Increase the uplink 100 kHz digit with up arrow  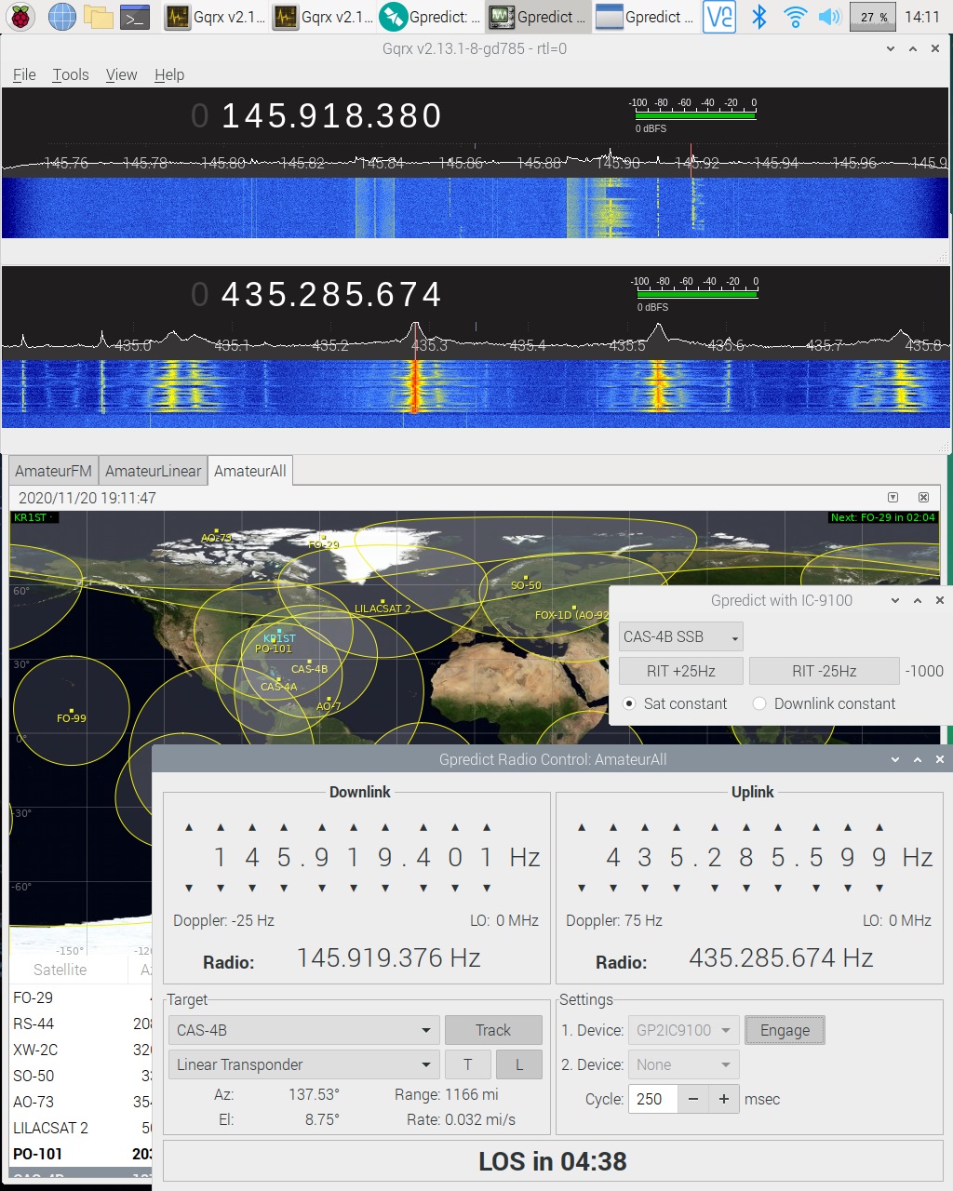pyautogui.click(x=715, y=826)
